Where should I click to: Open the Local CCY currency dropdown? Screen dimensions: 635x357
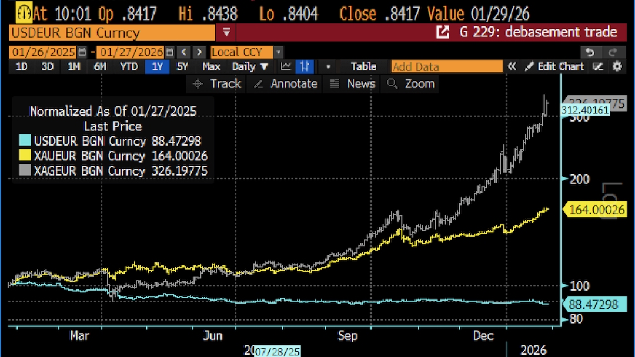click(278, 52)
